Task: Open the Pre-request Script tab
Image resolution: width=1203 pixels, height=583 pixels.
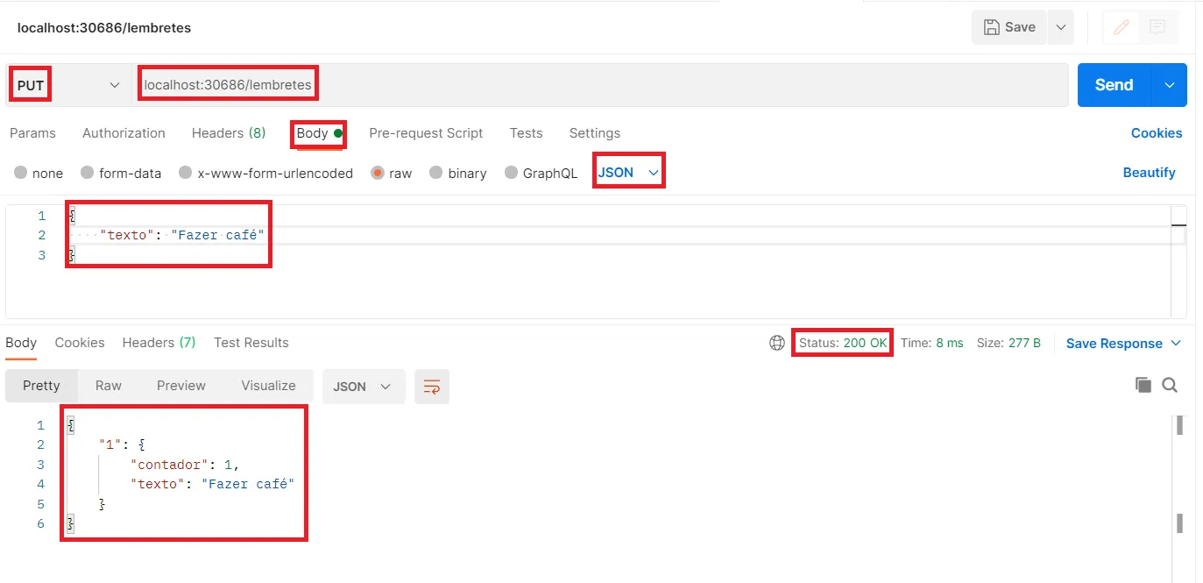Action: pos(426,133)
